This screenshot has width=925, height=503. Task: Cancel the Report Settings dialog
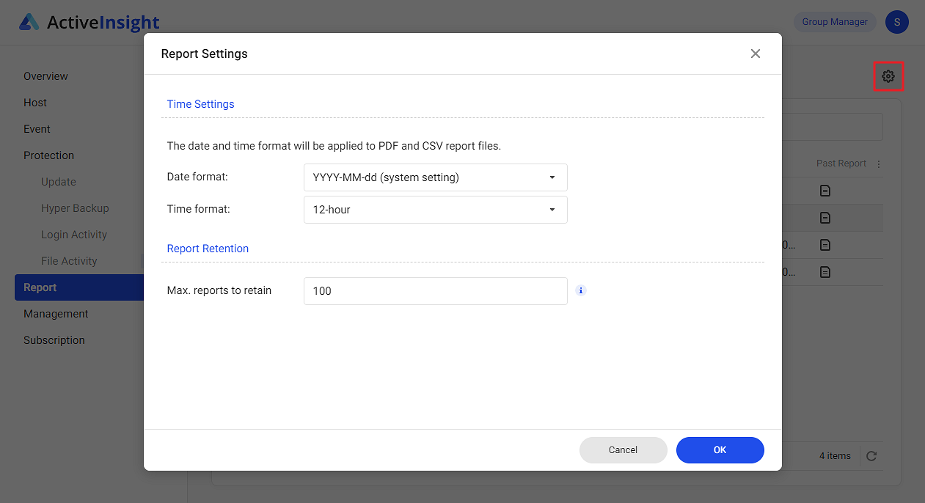(623, 449)
